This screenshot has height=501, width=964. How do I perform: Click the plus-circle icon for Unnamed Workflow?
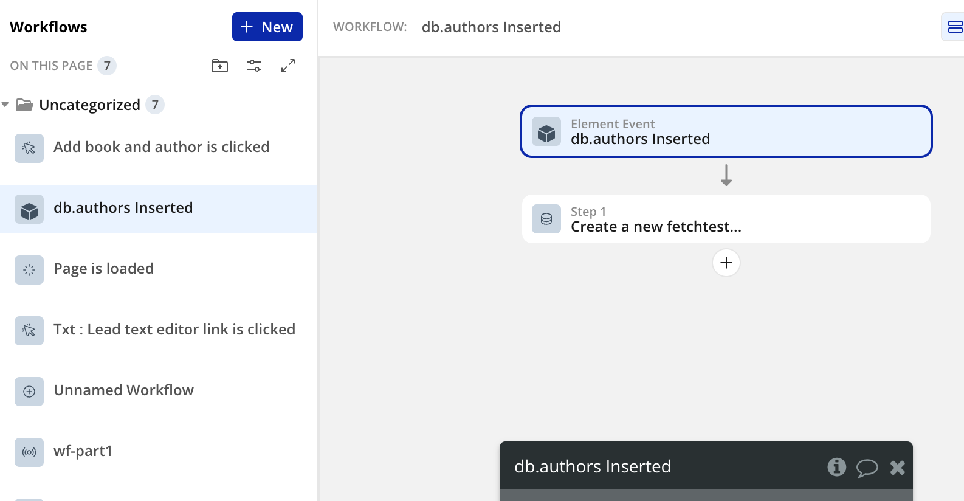(x=29, y=392)
